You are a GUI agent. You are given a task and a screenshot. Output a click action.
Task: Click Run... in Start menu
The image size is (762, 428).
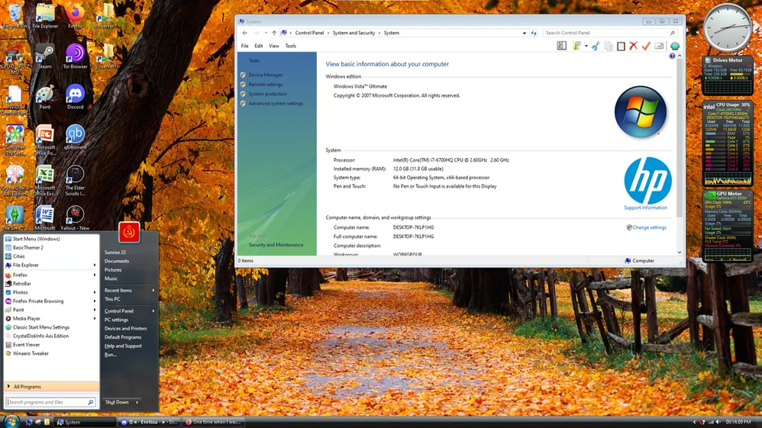click(x=110, y=355)
